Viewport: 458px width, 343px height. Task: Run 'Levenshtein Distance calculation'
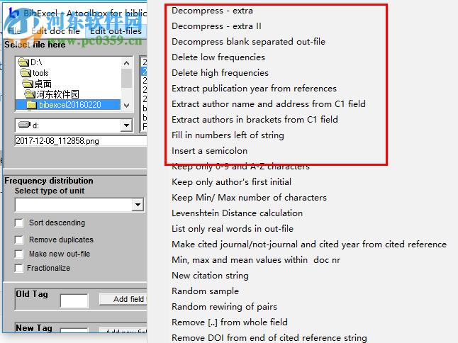click(x=238, y=213)
